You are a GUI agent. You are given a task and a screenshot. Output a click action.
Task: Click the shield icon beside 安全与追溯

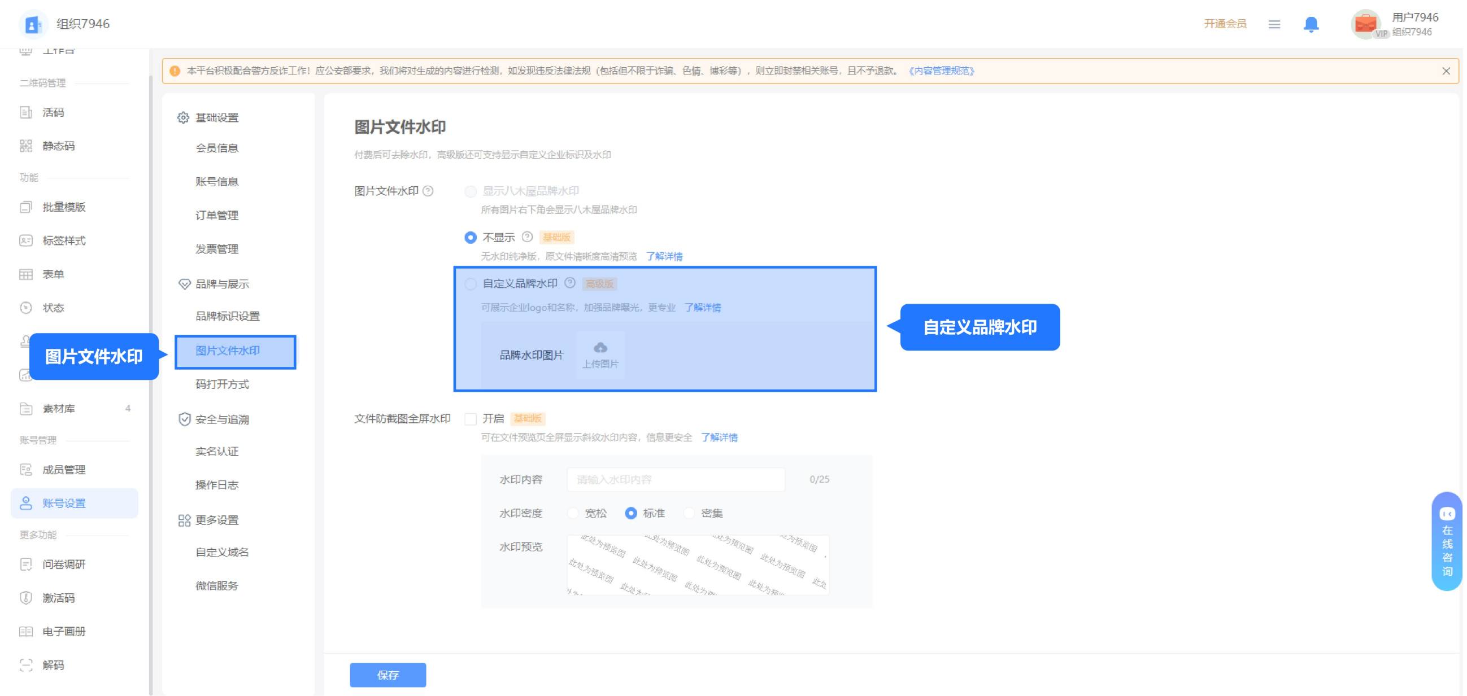184,419
